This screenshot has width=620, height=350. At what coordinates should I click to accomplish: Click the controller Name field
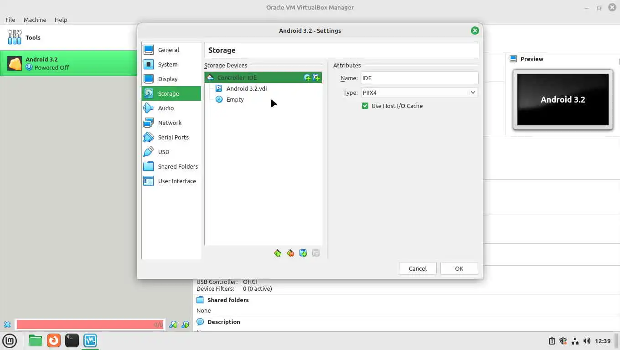pos(419,78)
